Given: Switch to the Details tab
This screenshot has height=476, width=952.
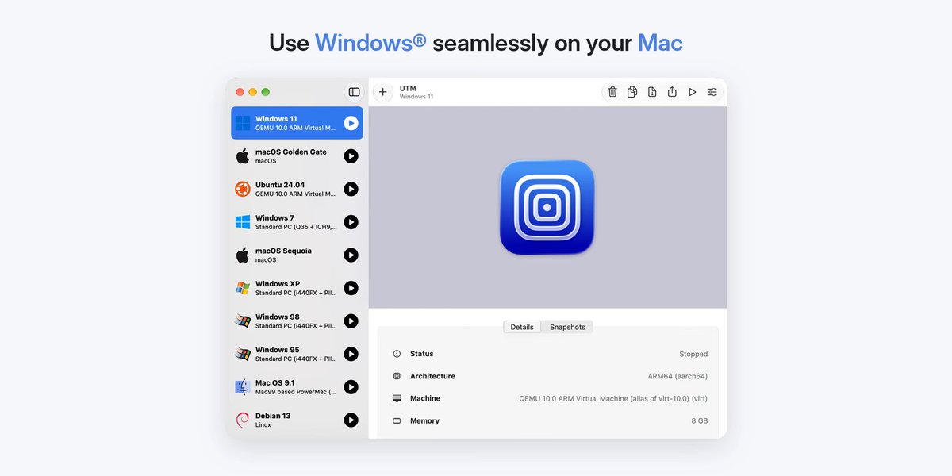Looking at the screenshot, I should click(522, 327).
